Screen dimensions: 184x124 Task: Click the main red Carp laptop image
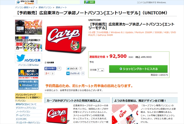pos(66,39)
